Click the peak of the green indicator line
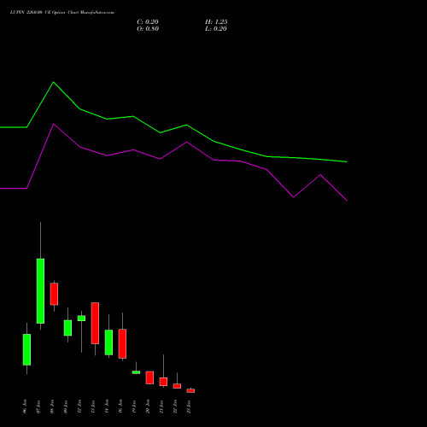The height and width of the screenshot is (427, 427). [54, 82]
